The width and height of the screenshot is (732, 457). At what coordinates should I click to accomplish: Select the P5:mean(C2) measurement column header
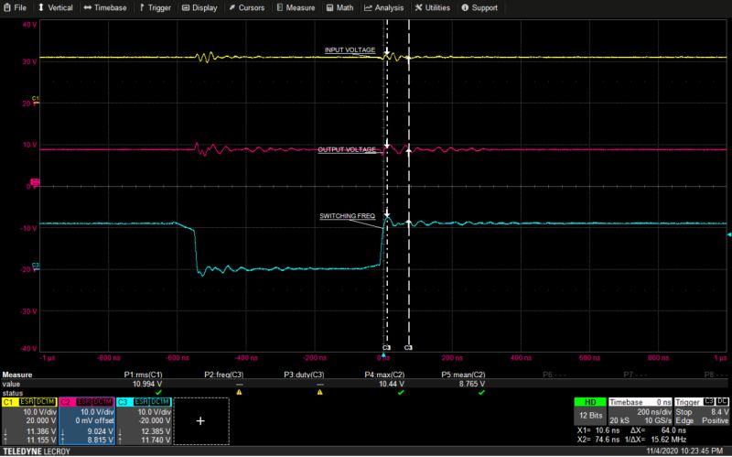point(463,375)
